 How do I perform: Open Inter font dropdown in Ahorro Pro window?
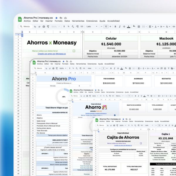pyautogui.click(x=92, y=68)
